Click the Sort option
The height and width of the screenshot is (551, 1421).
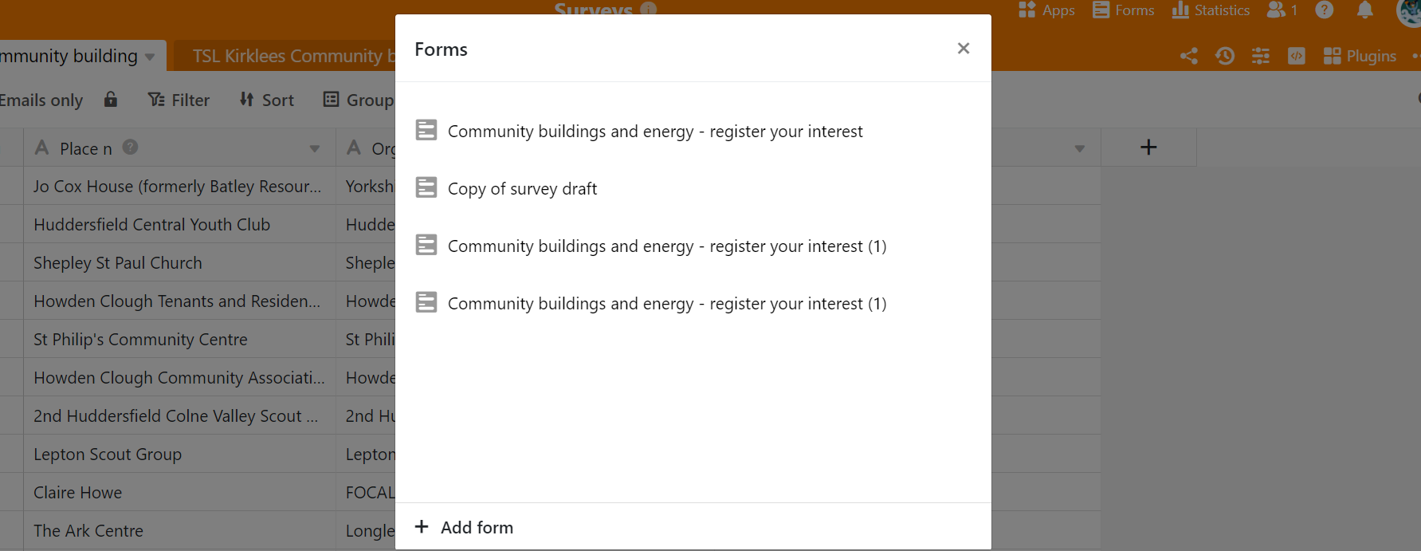coord(267,100)
